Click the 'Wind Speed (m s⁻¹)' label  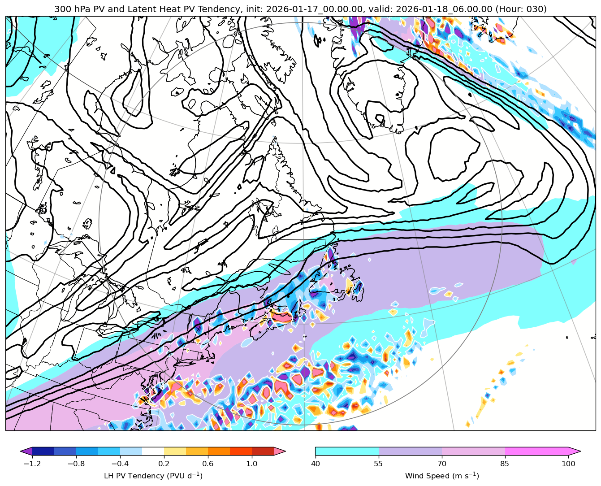pos(442,476)
